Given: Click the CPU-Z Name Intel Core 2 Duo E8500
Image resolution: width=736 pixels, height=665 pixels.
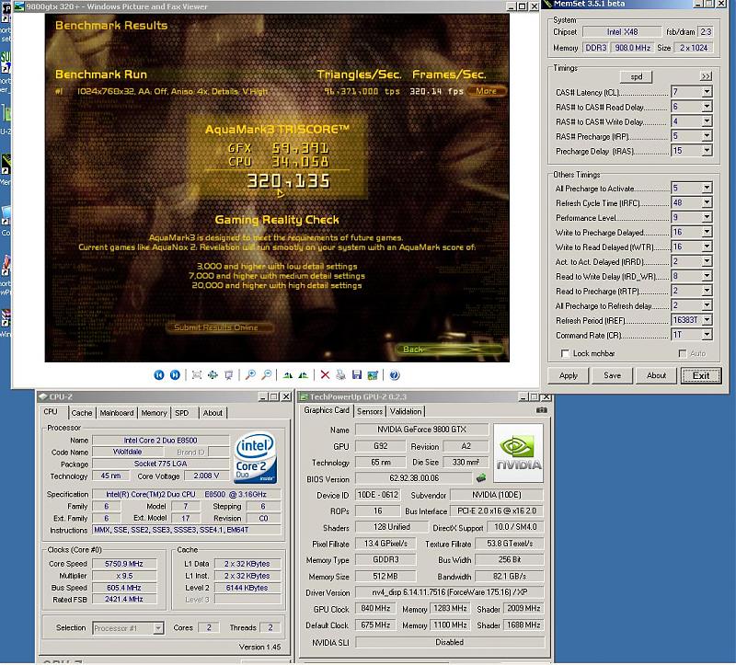Looking at the screenshot, I should (160, 441).
